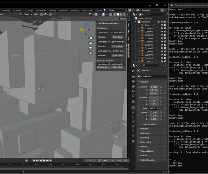Open Particles properties tab icon
This screenshot has width=208, height=174.
coord(133,117)
